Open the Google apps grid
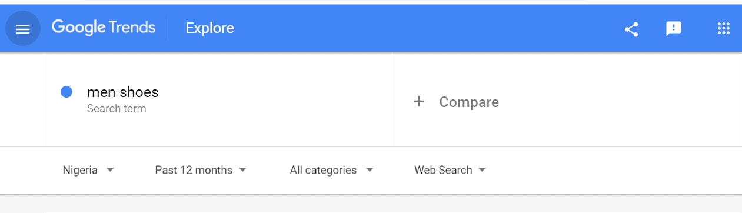This screenshot has width=742, height=213. (x=724, y=28)
